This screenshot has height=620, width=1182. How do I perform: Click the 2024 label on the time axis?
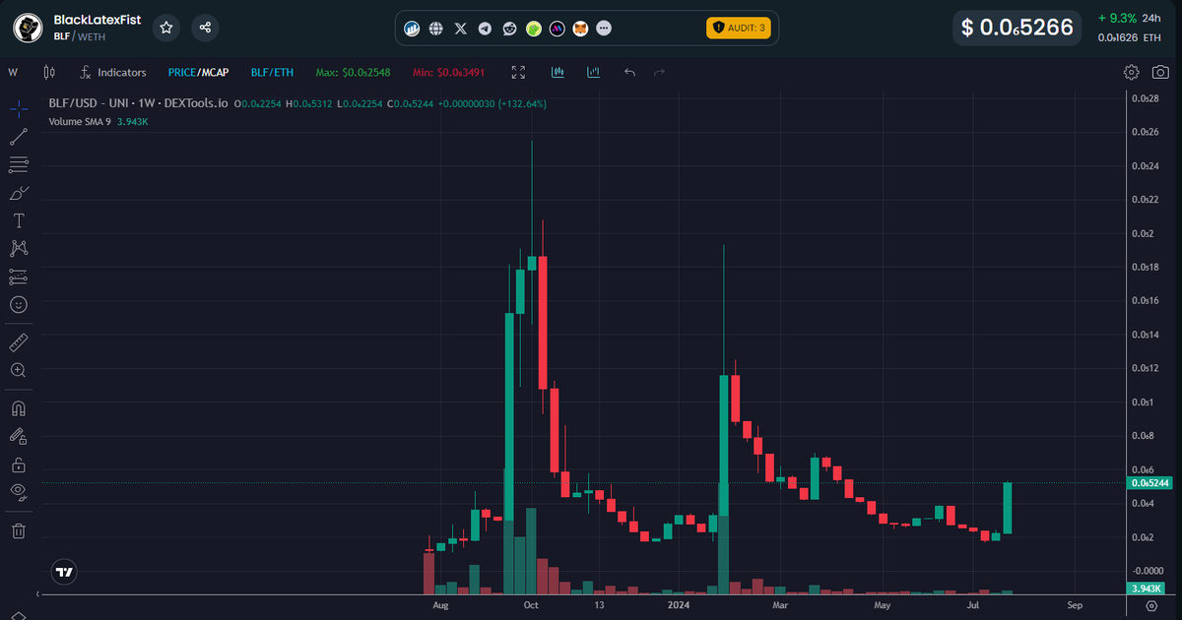tap(677, 605)
